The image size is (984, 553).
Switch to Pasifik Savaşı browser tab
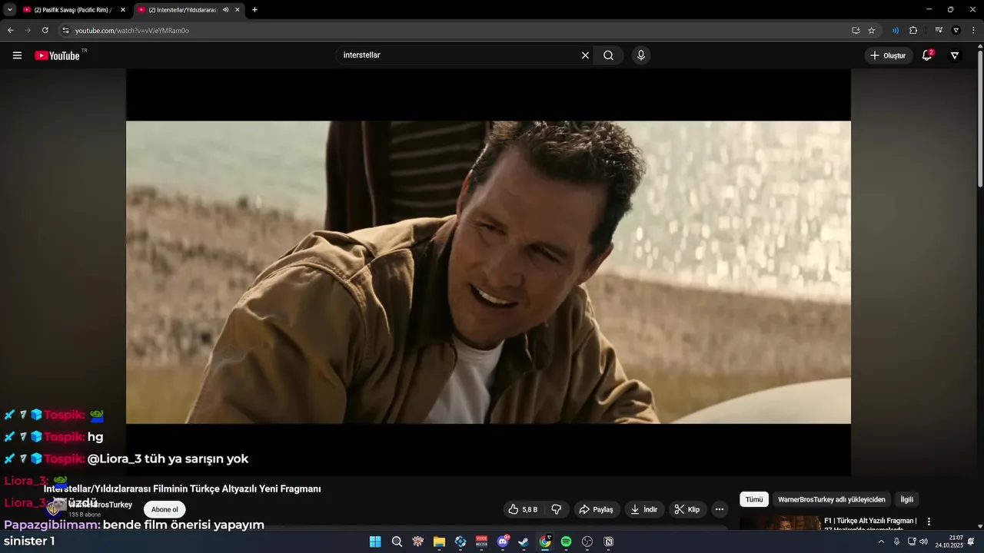74,10
